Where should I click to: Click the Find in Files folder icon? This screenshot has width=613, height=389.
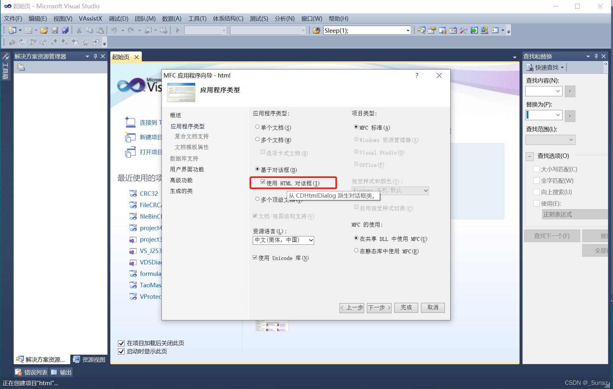click(316, 31)
